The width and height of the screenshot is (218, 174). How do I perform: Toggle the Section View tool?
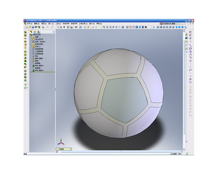click(146, 27)
